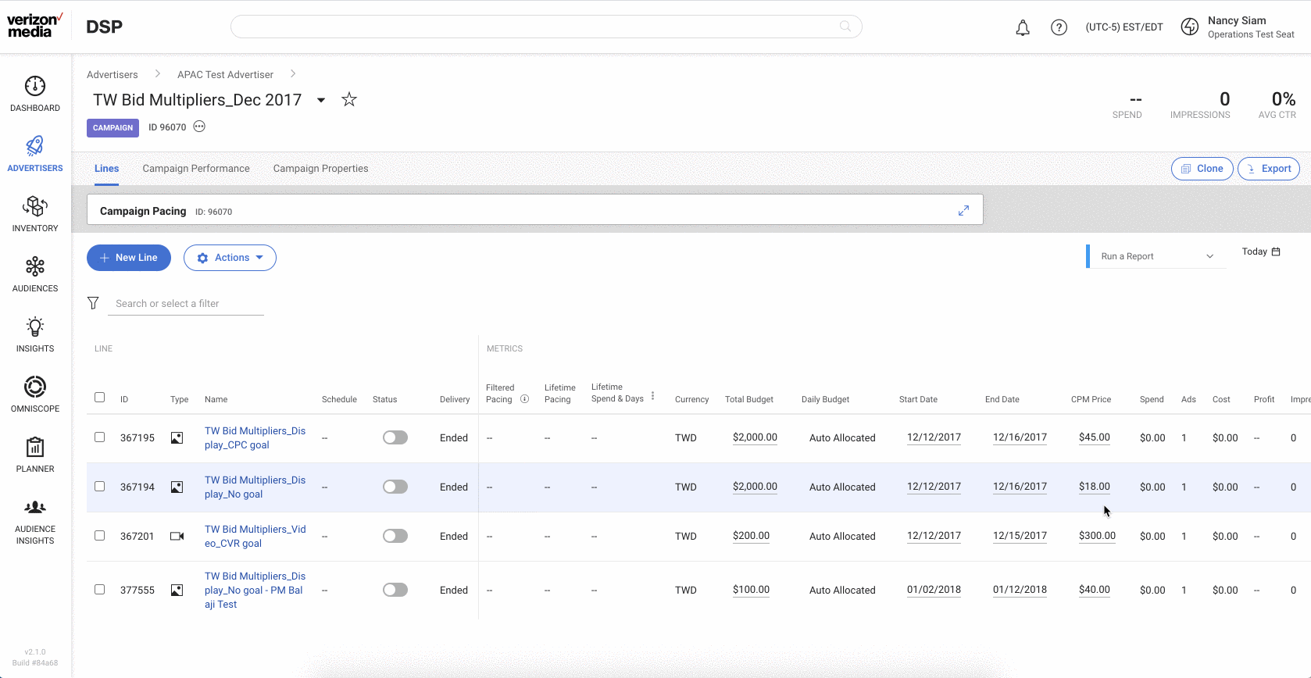Switch to Campaign Performance tab
This screenshot has width=1311, height=678.
pos(196,169)
